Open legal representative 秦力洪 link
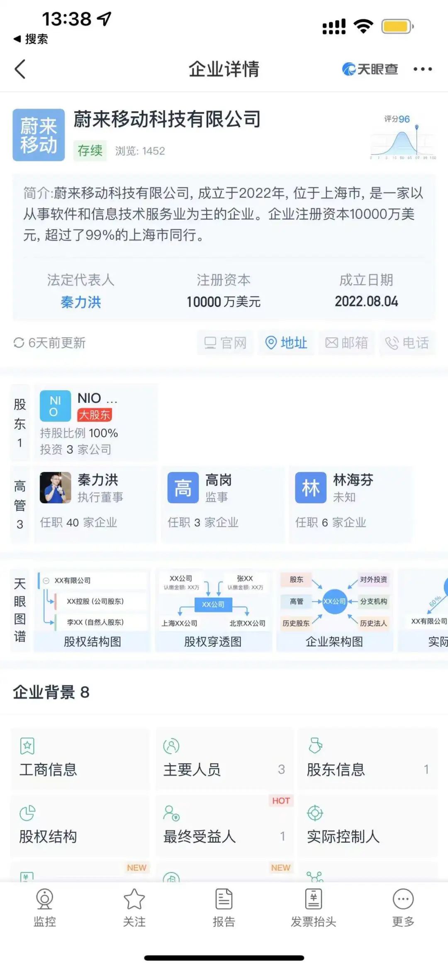The image size is (448, 969). 81,302
